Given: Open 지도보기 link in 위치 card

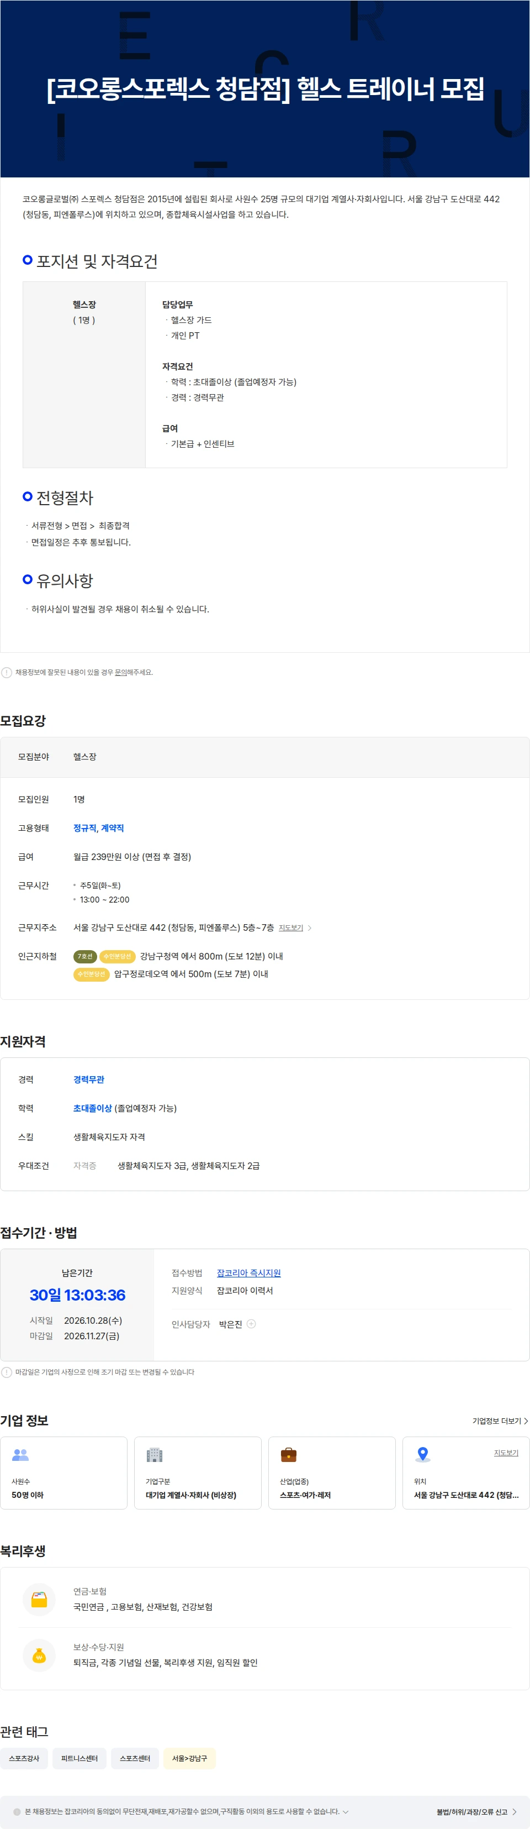Looking at the screenshot, I should coord(506,1453).
